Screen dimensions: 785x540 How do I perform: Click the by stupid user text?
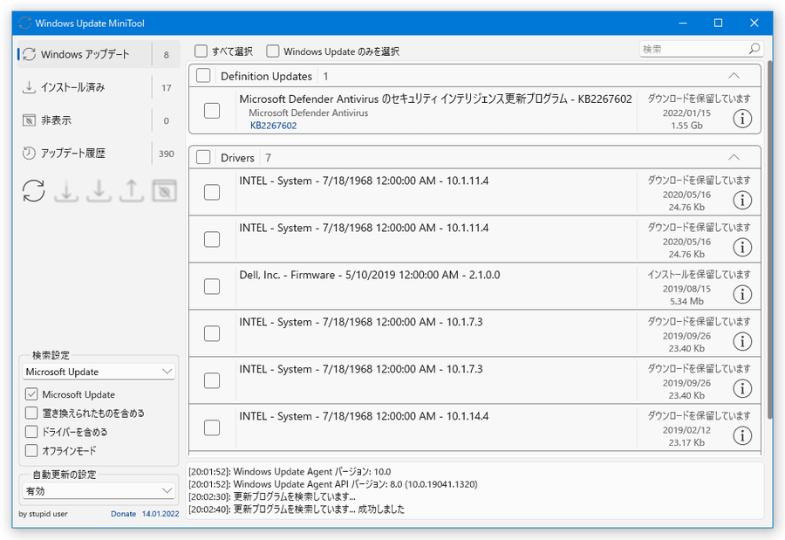[x=43, y=514]
